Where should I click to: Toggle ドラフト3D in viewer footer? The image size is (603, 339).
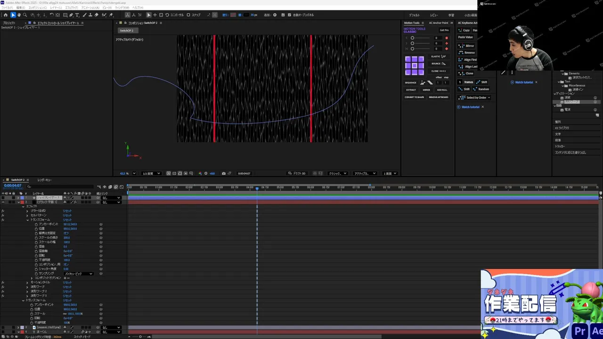[x=297, y=173]
